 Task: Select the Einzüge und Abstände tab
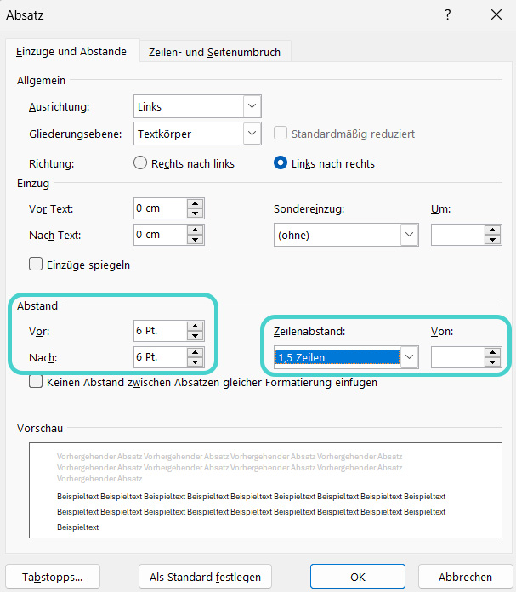coord(71,51)
